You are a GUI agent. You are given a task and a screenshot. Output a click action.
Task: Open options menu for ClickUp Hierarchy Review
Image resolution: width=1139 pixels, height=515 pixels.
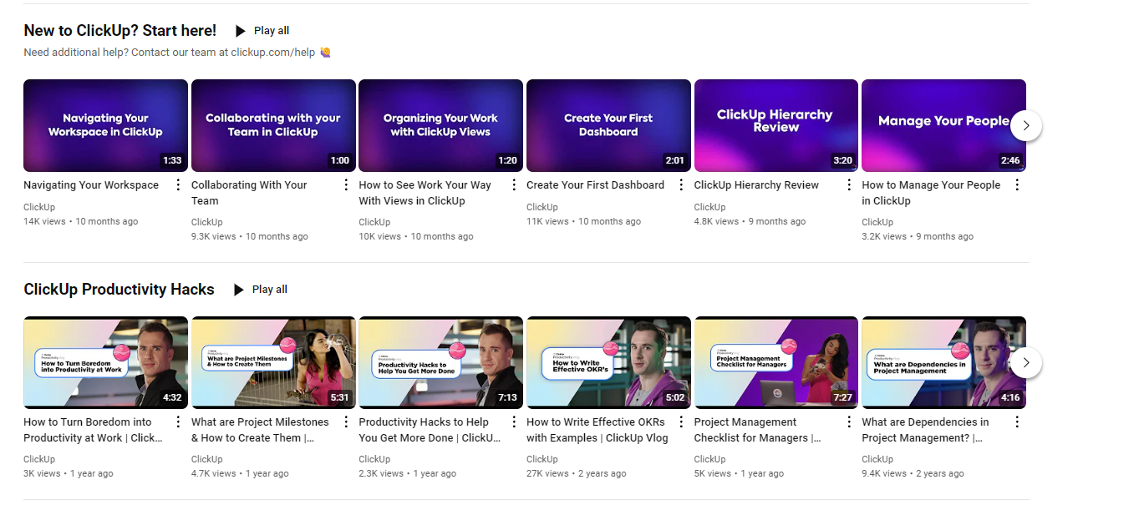(x=849, y=185)
